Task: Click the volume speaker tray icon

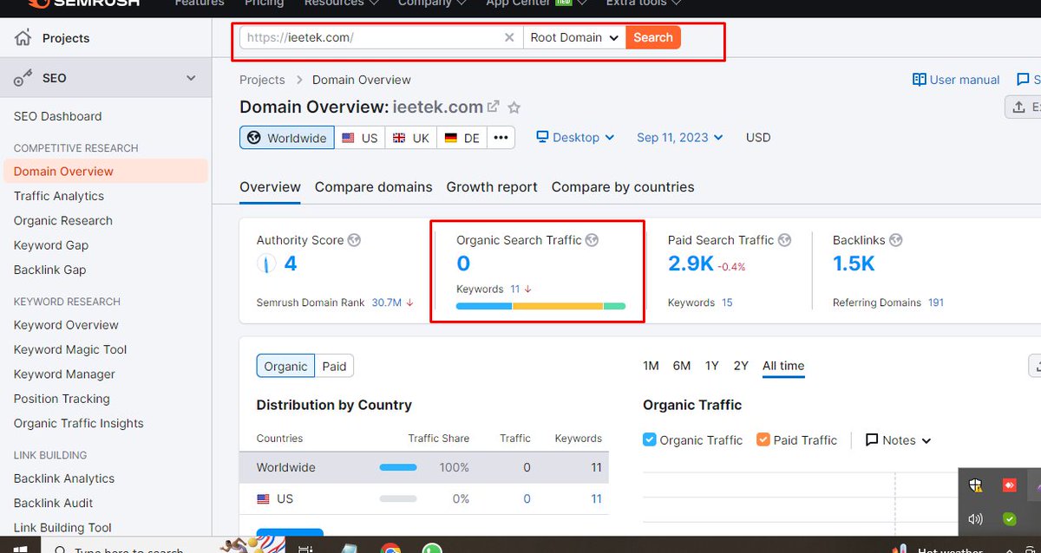Action: click(x=976, y=519)
